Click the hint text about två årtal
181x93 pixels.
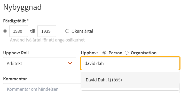tap(47, 40)
